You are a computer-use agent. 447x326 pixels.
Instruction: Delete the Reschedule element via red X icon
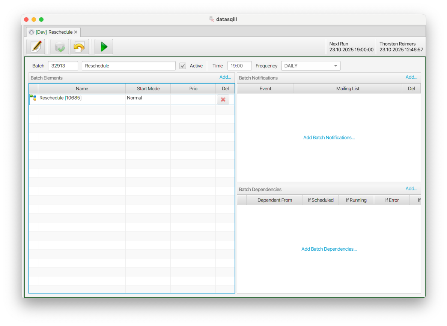click(x=223, y=99)
